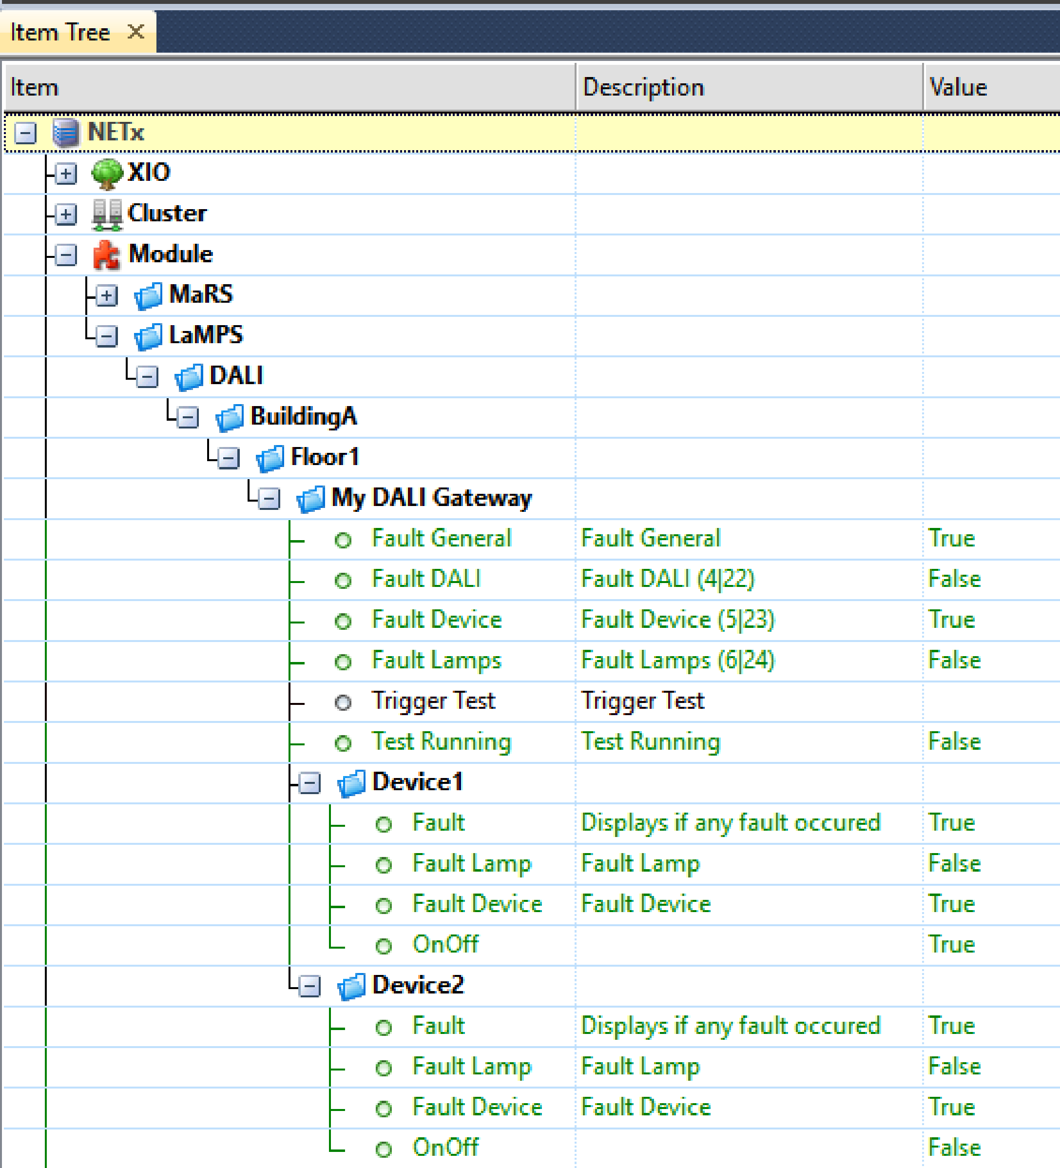Select the BuildingA label
The height and width of the screenshot is (1168, 1060).
304,417
